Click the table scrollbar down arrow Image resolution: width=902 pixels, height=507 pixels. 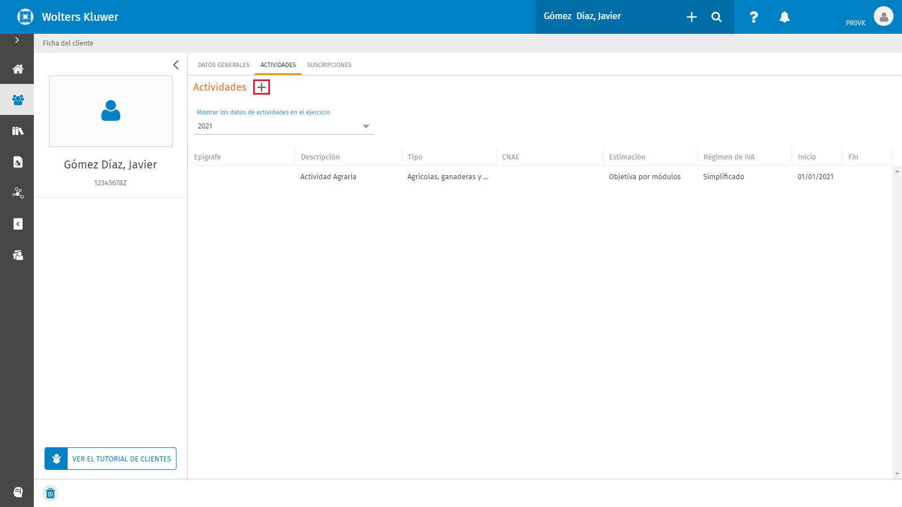pos(897,474)
